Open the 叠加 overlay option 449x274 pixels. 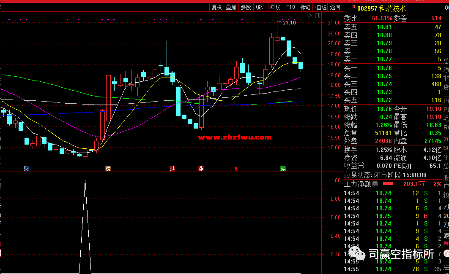231,7
